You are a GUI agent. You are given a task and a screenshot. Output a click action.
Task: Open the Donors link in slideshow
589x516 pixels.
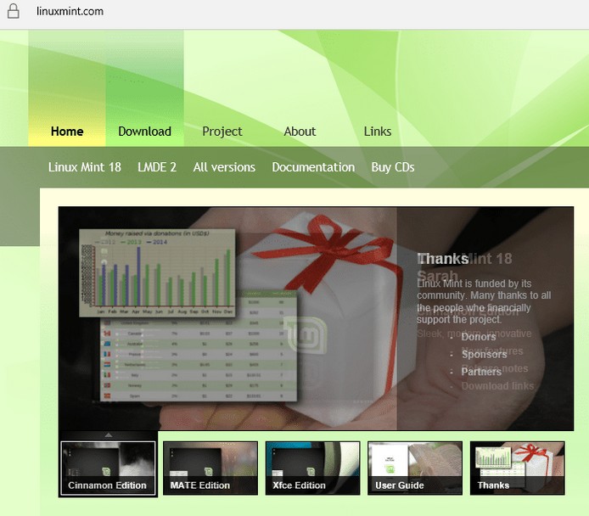(479, 337)
